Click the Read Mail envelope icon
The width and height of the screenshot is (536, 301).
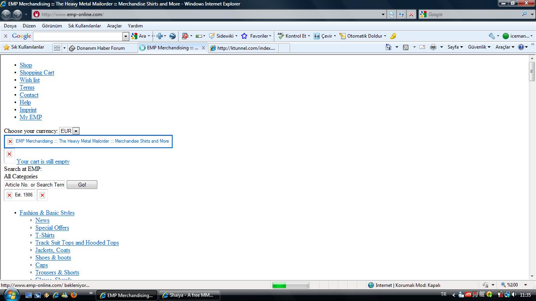tap(422, 47)
